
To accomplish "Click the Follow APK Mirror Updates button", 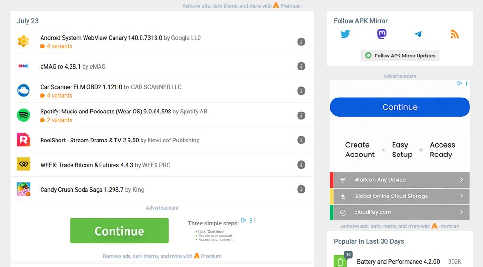I will [x=400, y=56].
